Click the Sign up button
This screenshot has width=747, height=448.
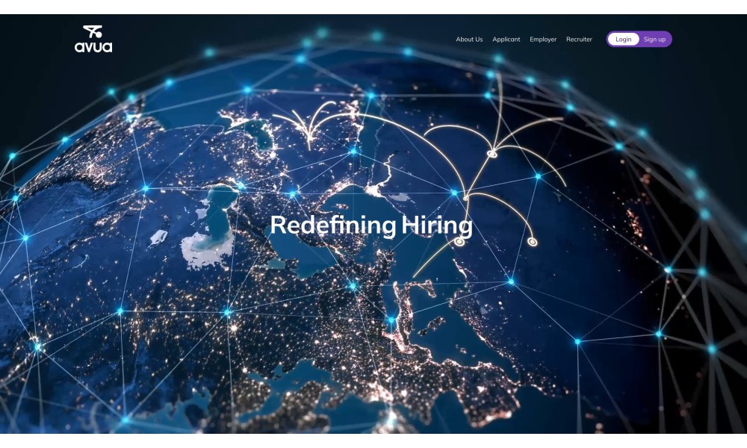[x=654, y=39]
